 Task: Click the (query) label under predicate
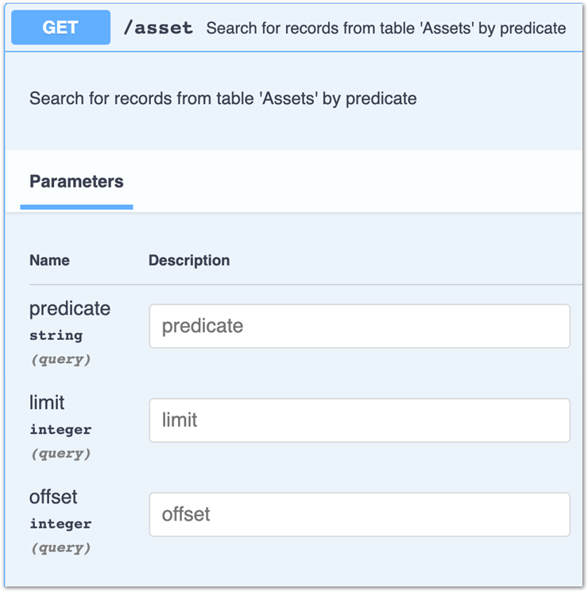click(x=60, y=360)
